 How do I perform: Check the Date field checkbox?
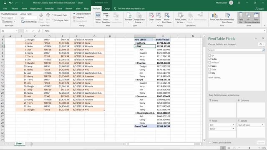coord(209,70)
